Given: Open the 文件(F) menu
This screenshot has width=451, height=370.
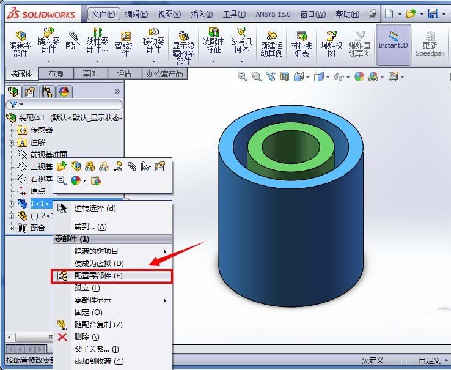Looking at the screenshot, I should point(103,14).
